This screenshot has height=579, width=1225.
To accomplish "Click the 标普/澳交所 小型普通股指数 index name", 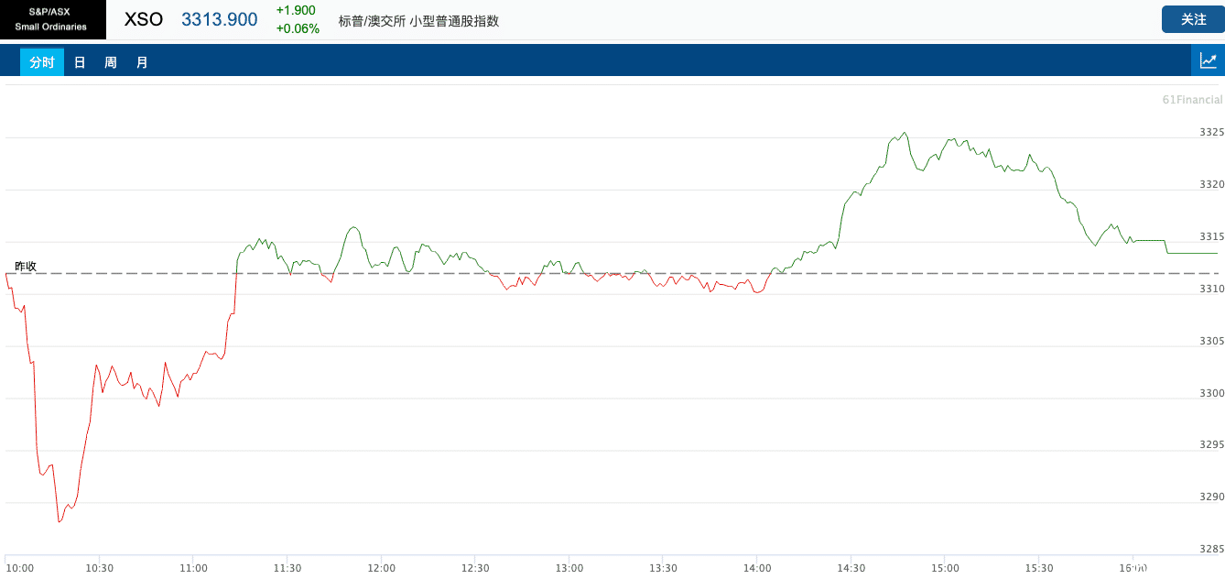I will point(419,20).
